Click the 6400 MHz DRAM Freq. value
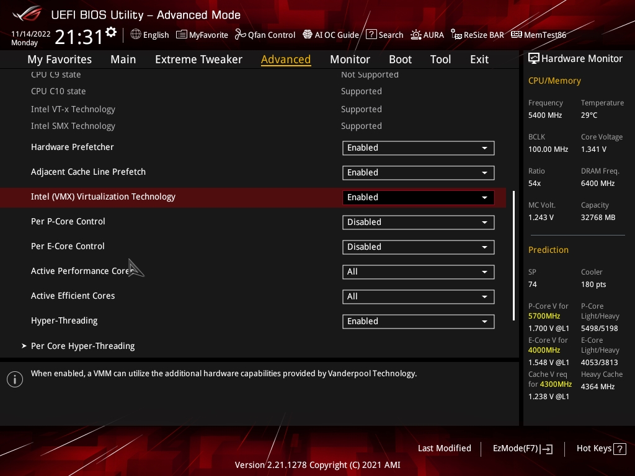The height and width of the screenshot is (476, 635). pos(598,183)
